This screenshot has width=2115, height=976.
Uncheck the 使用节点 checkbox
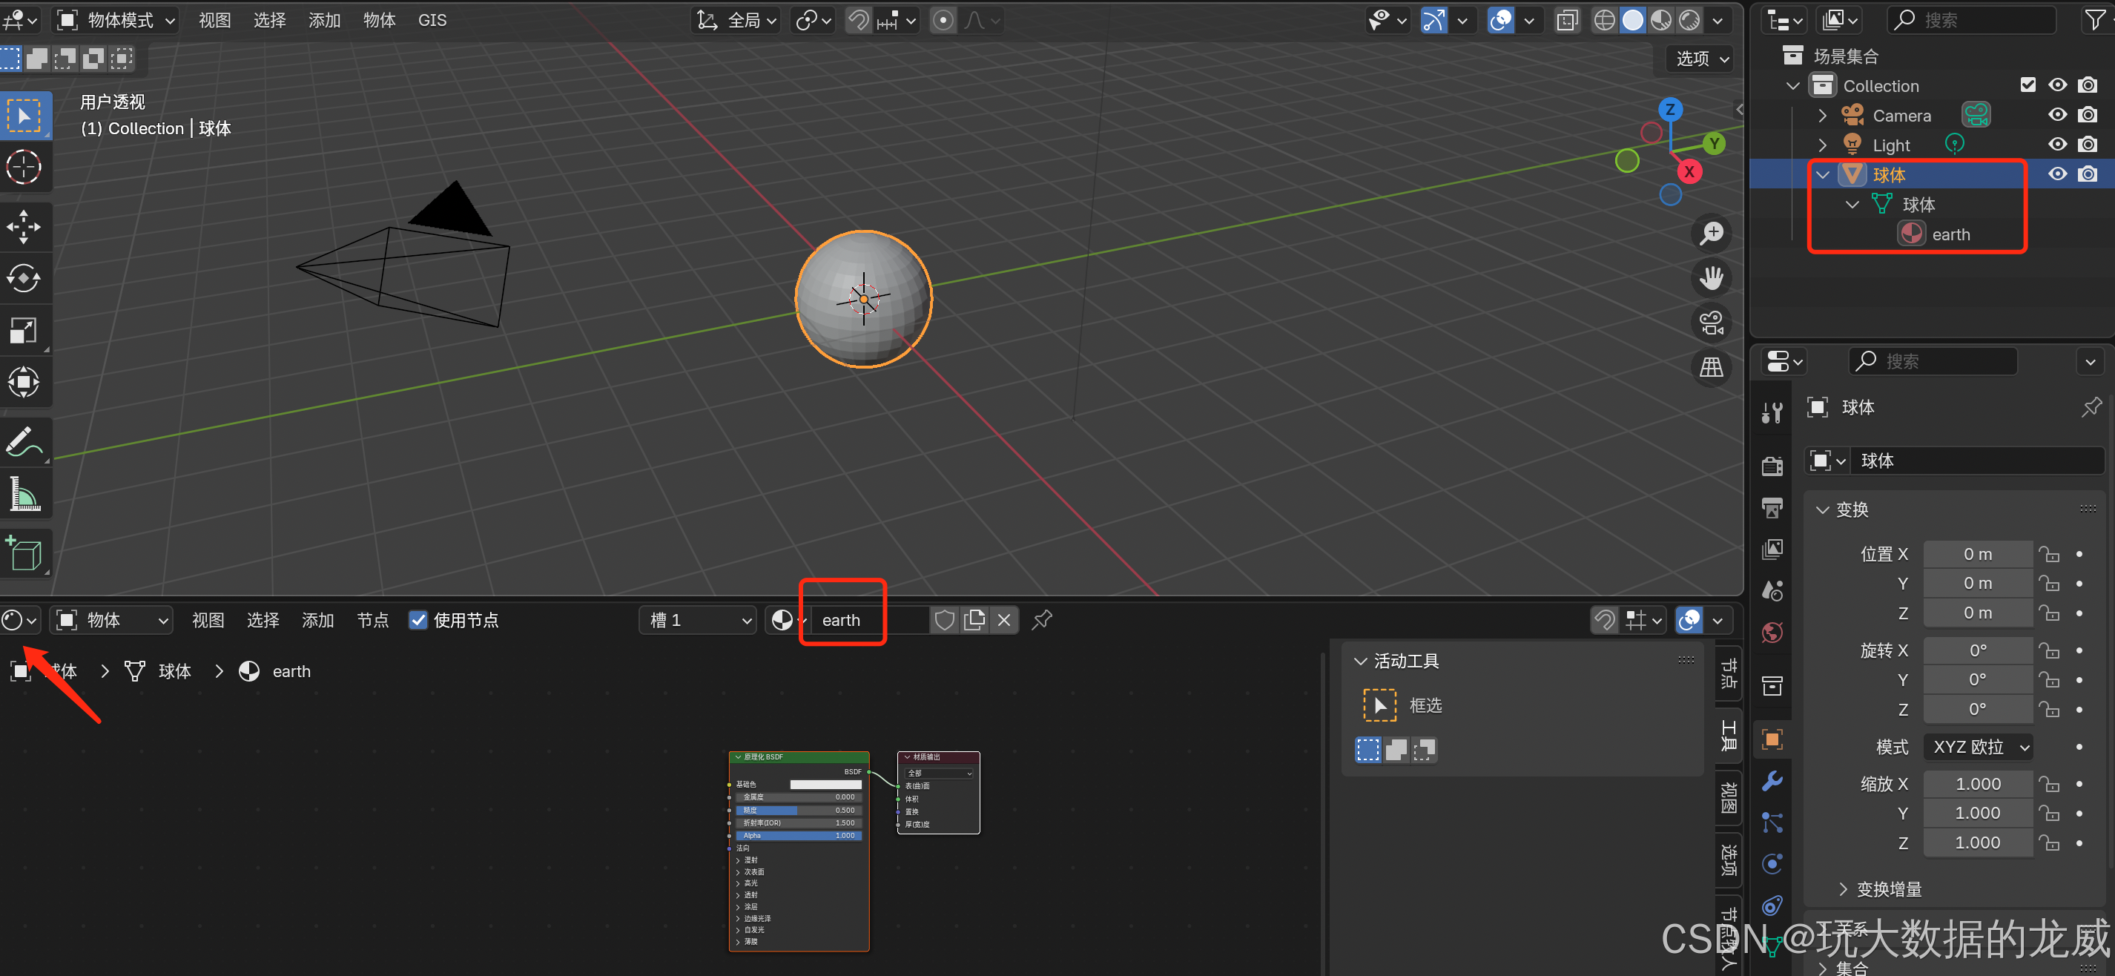tap(418, 620)
